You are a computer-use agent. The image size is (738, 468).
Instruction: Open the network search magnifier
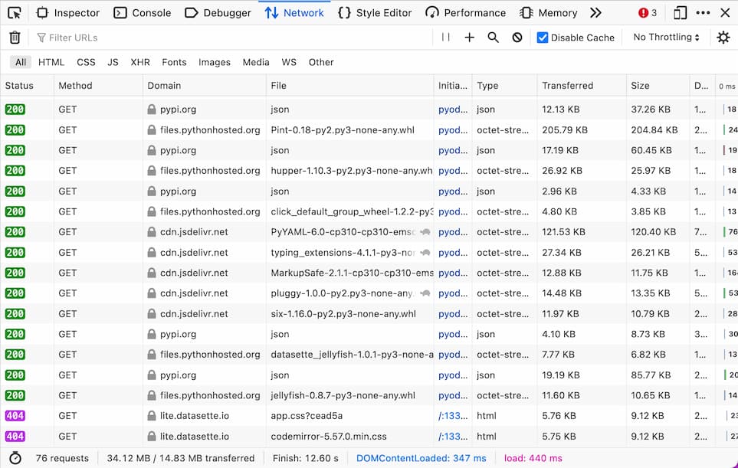pos(493,38)
